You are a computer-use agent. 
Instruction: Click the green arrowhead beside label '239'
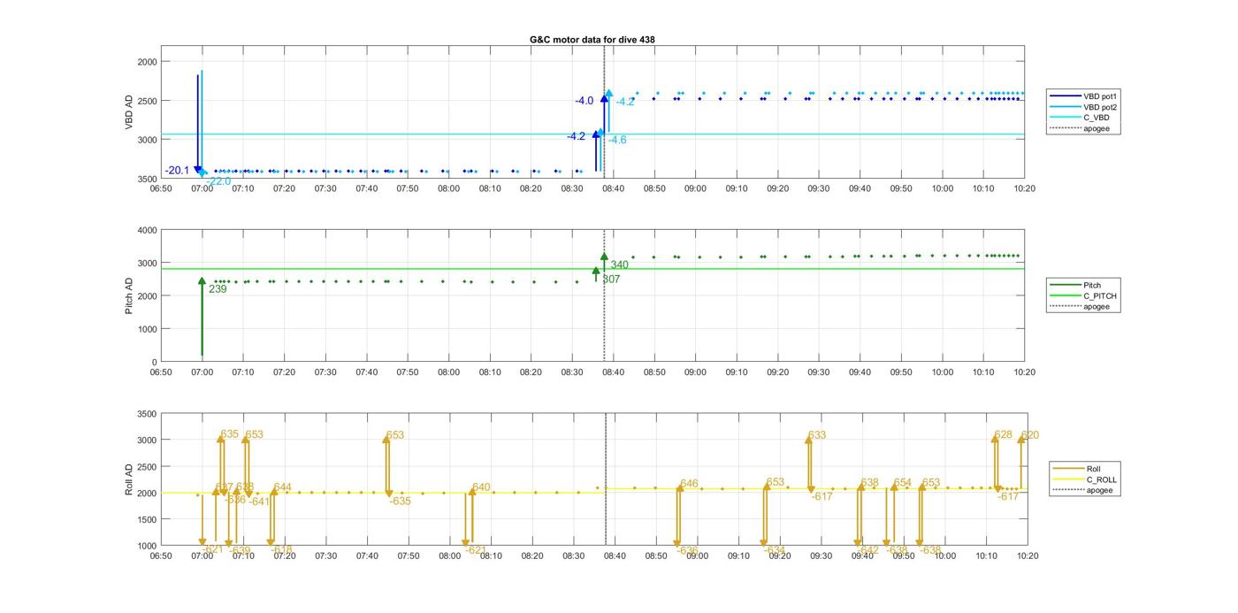point(202,281)
